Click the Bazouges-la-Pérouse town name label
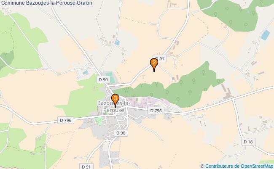 (x=113, y=106)
